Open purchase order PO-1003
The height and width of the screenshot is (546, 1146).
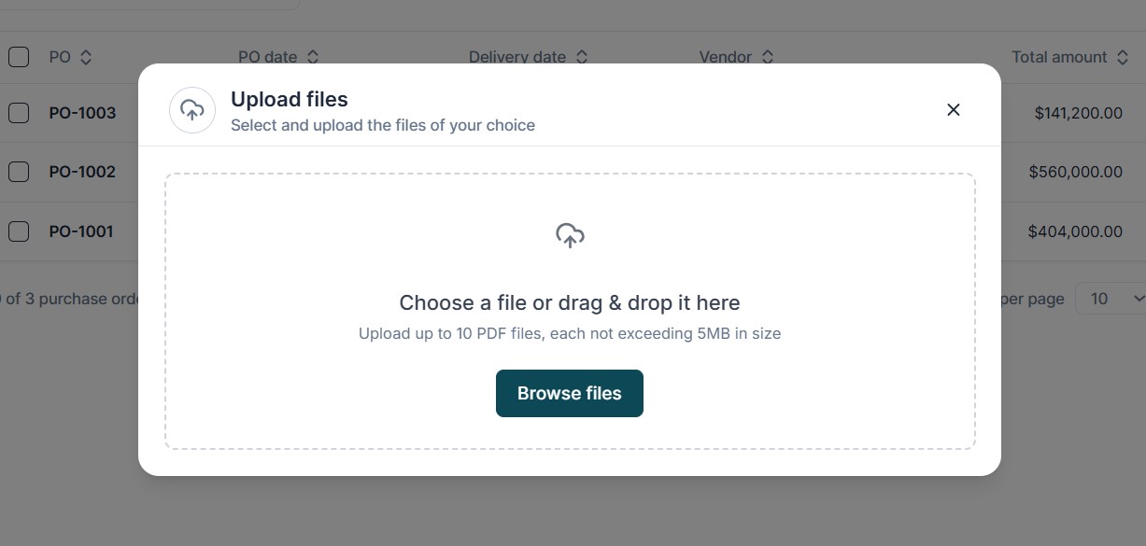tap(82, 113)
